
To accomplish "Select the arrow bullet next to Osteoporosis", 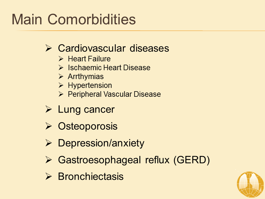I will (49, 127).
